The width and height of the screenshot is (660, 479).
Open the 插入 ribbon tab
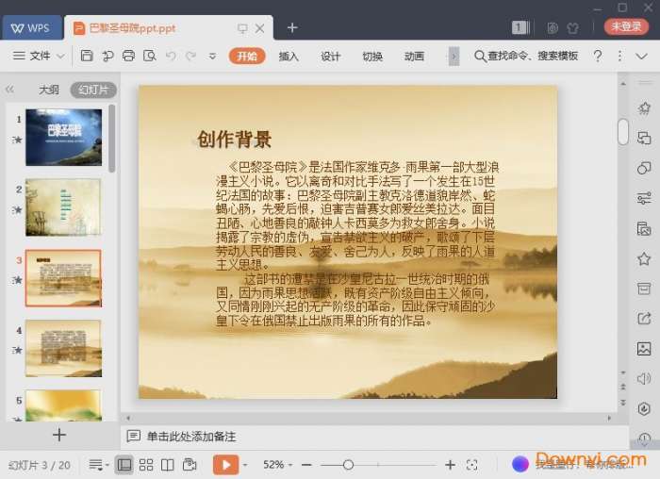[x=289, y=57]
